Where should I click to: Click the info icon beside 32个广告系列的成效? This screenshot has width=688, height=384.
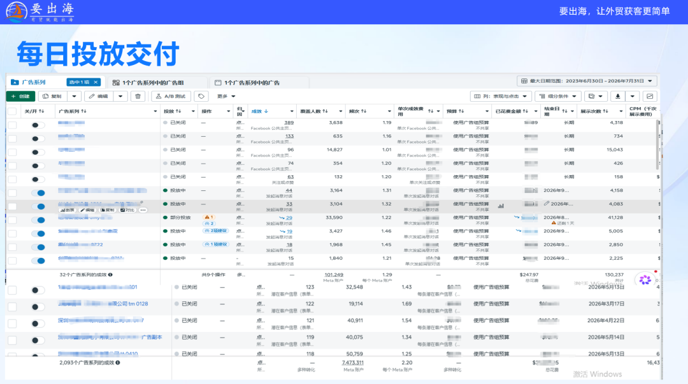[111, 274]
